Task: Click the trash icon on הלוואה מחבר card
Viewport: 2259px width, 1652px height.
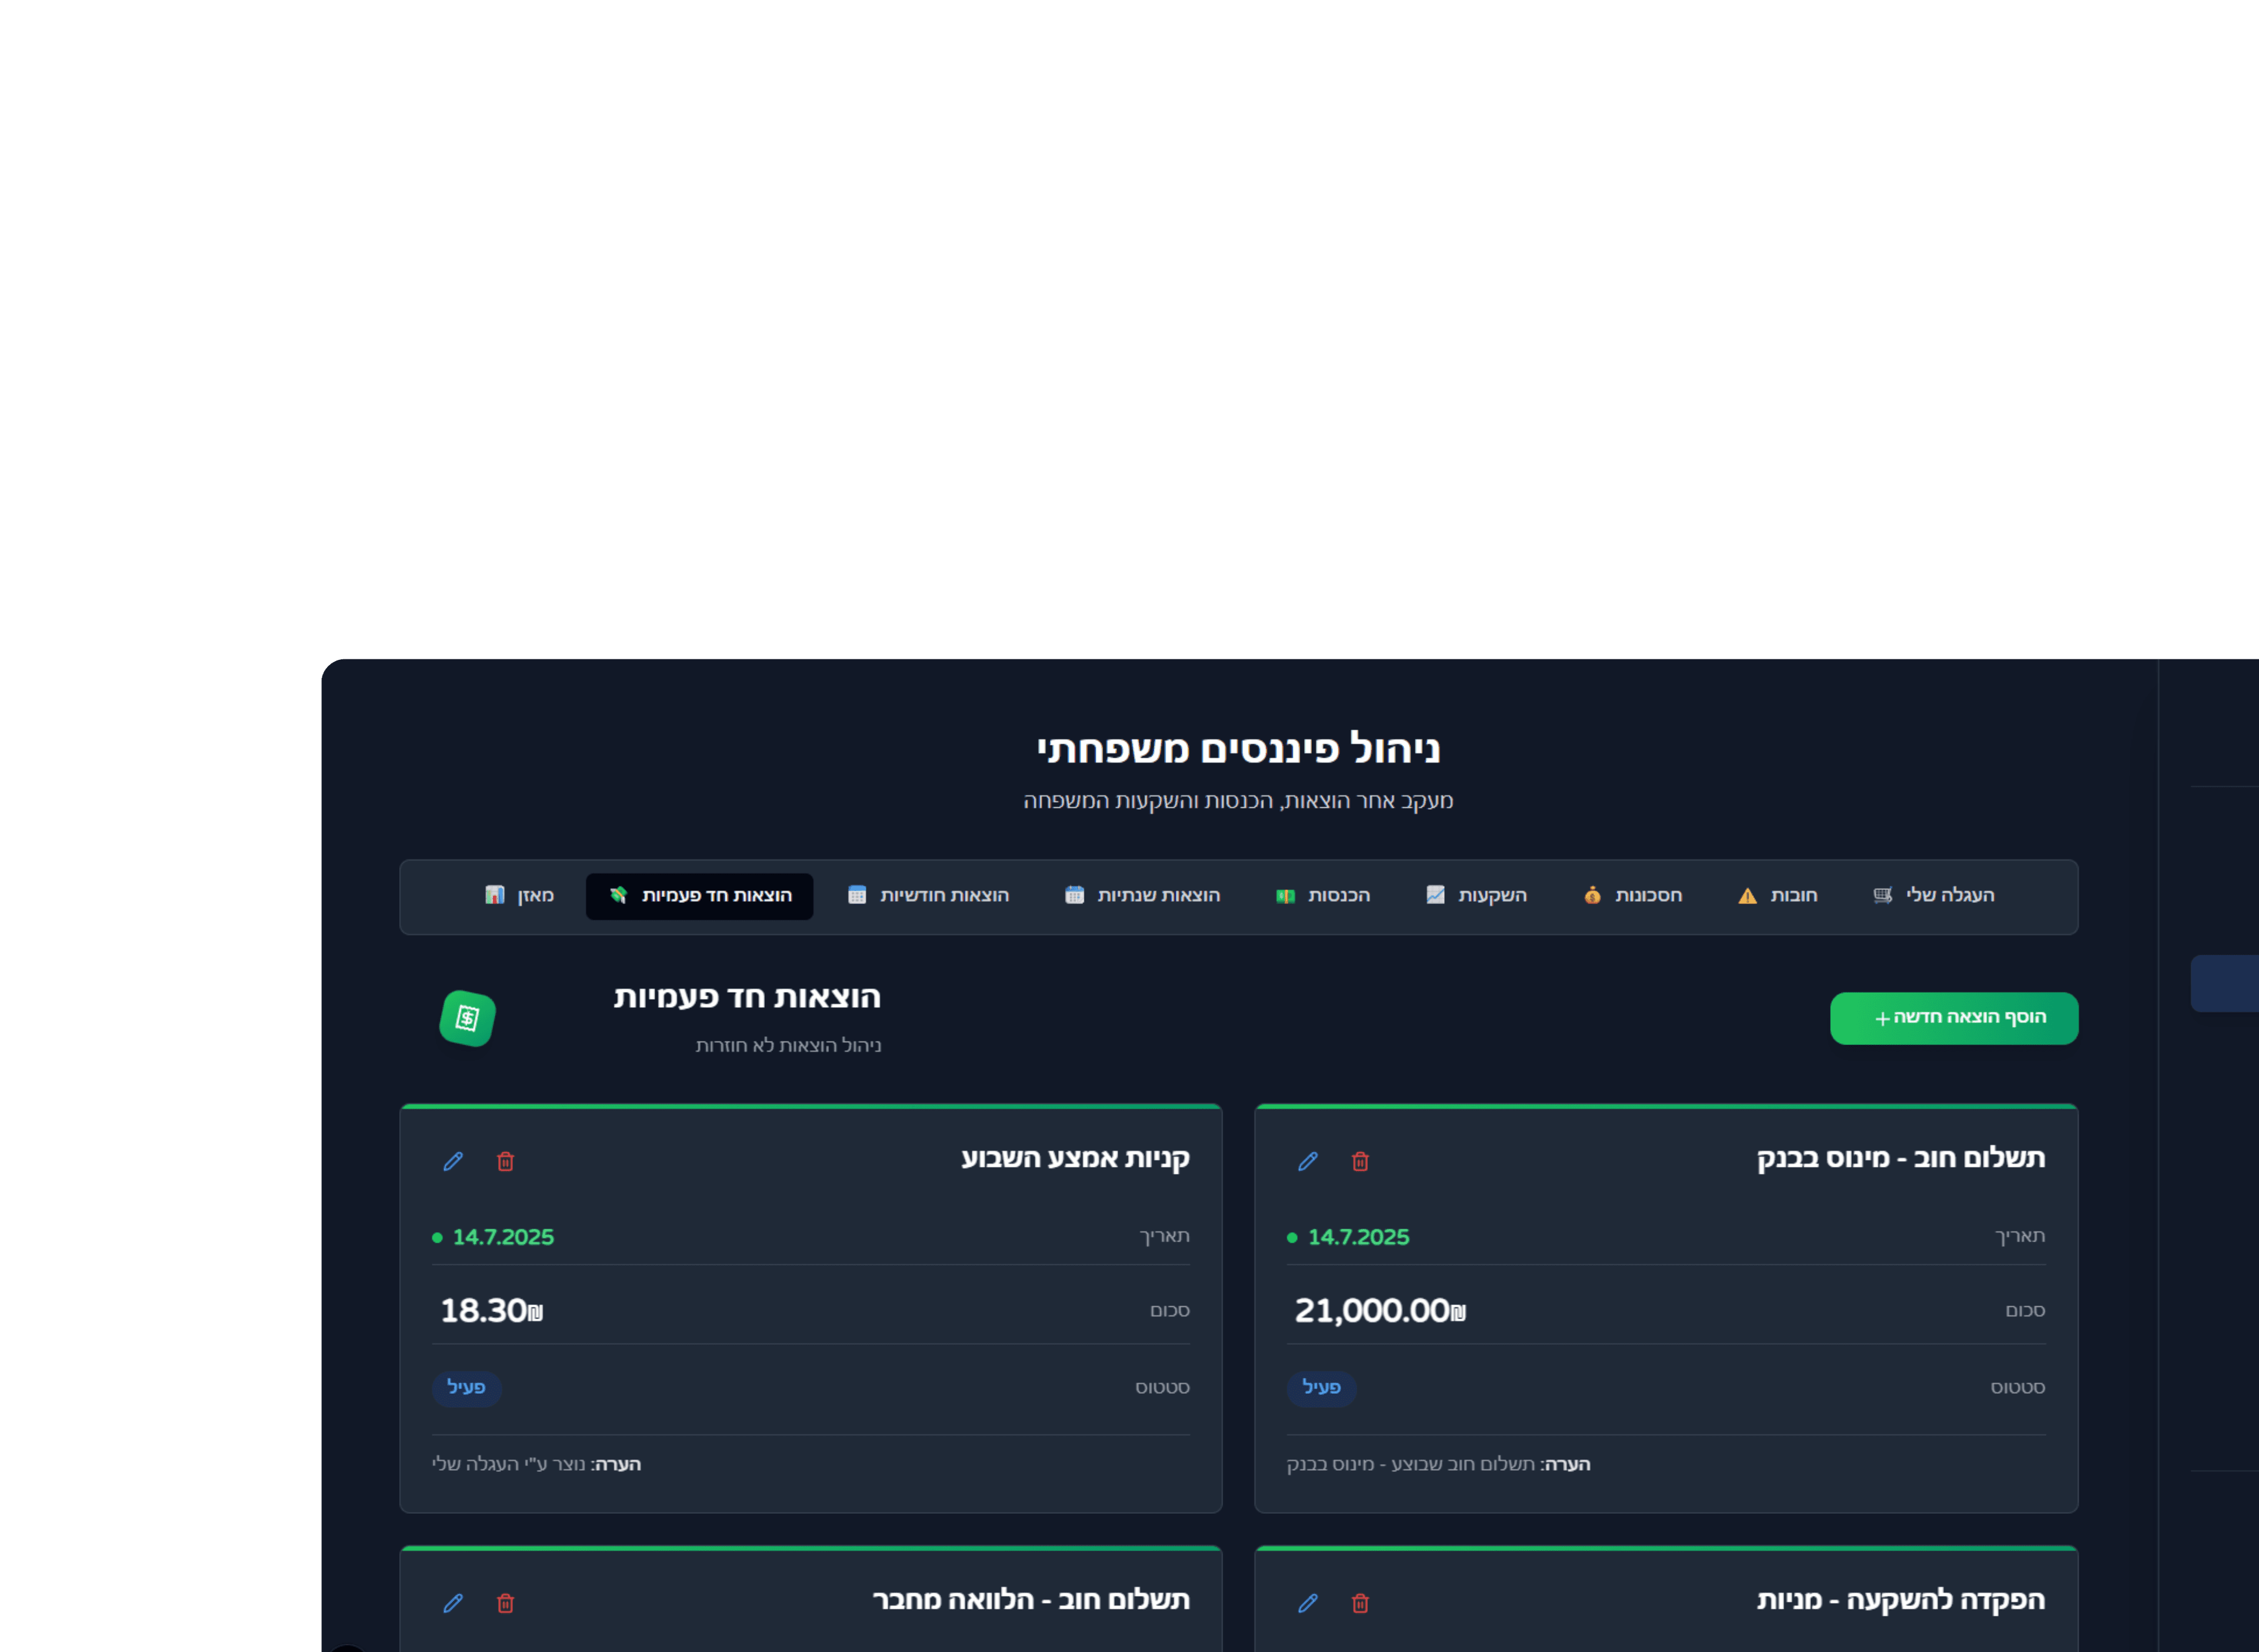Action: point(506,1603)
